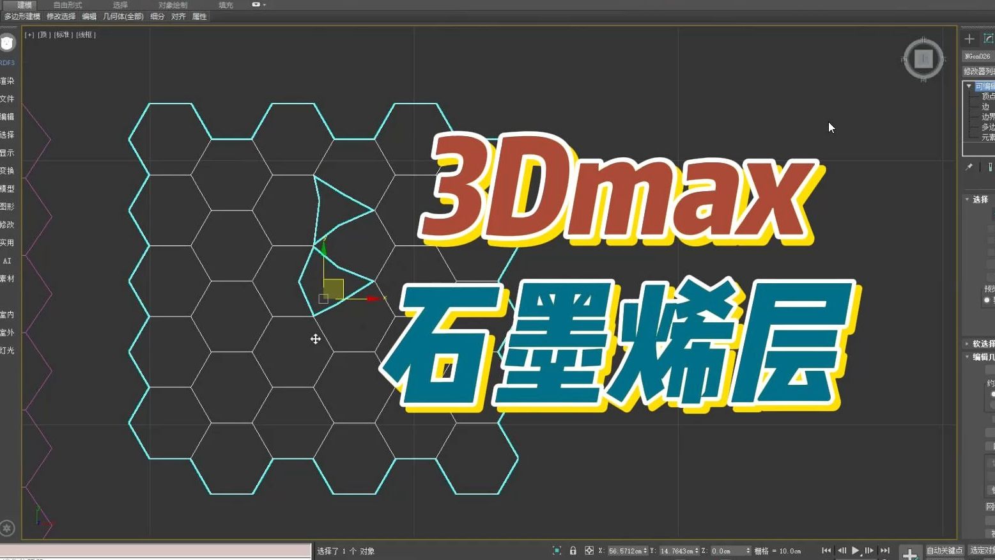Click the 素材 icon on the left toolbar
The width and height of the screenshot is (995, 560).
click(x=8, y=278)
